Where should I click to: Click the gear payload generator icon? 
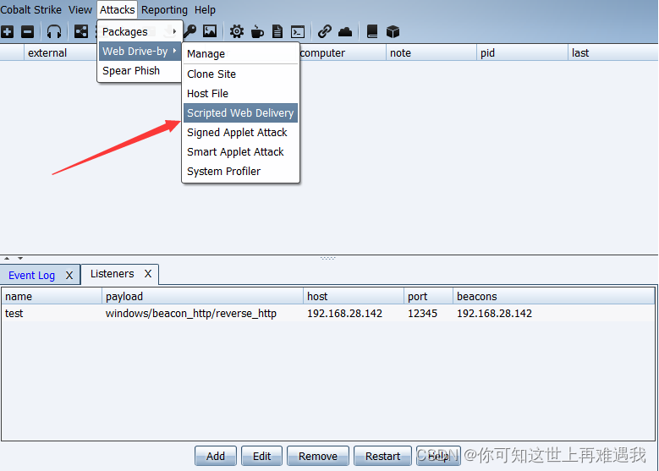(237, 31)
